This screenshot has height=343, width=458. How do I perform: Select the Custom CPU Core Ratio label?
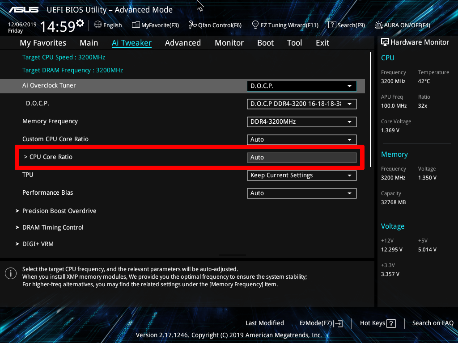[x=55, y=139]
